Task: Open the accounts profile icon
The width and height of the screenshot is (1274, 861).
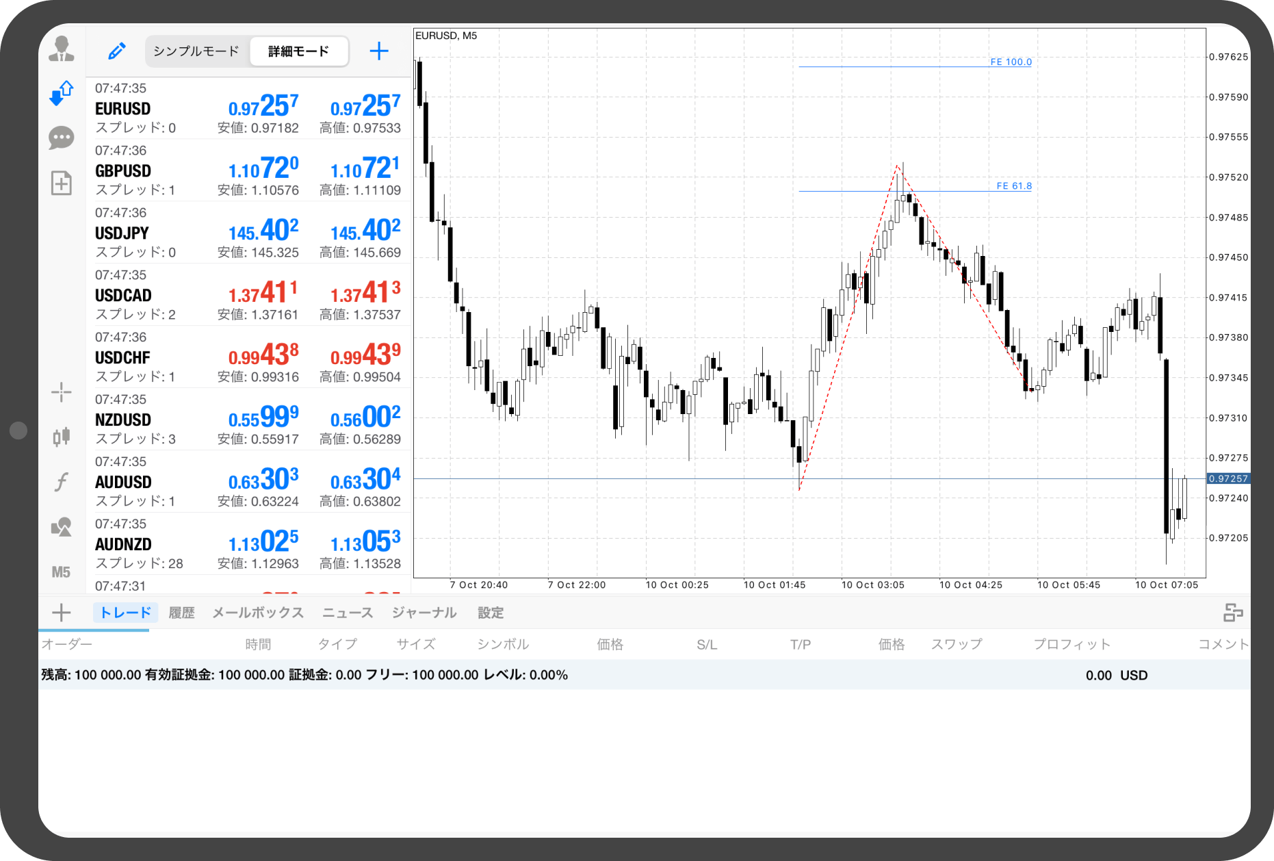Action: (x=62, y=49)
